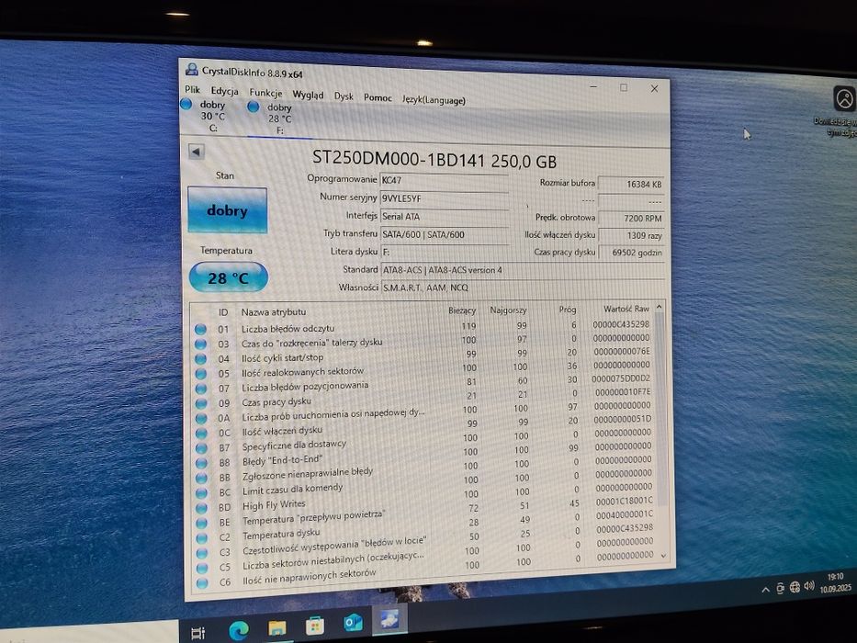Click the Interfejs field Serial ATA

[x=445, y=217]
